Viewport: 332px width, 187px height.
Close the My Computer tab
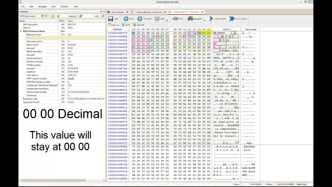[127, 12]
